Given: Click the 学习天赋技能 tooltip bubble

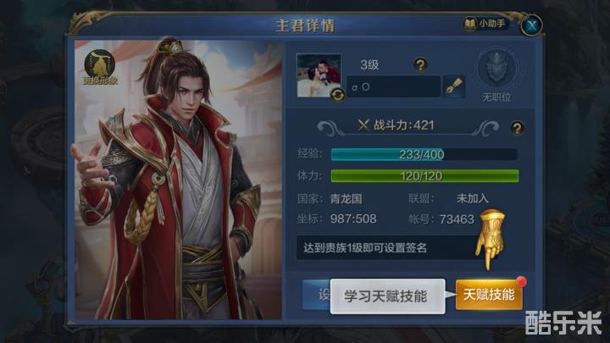Looking at the screenshot, I should pyautogui.click(x=387, y=296).
